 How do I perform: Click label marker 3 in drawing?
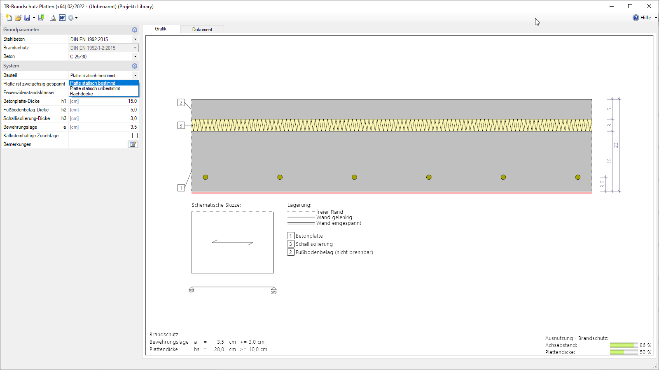coord(181,125)
